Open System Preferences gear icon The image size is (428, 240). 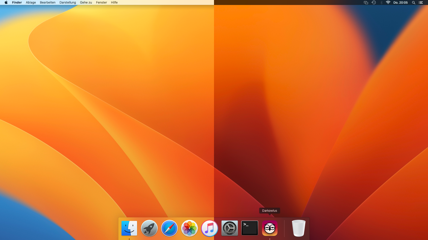click(x=229, y=228)
